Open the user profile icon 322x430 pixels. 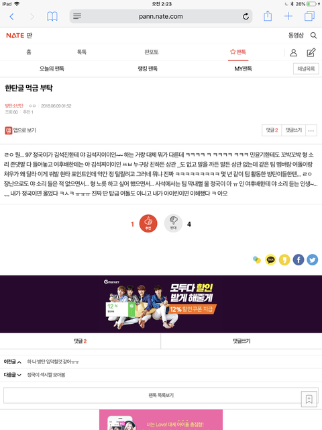[x=294, y=52]
